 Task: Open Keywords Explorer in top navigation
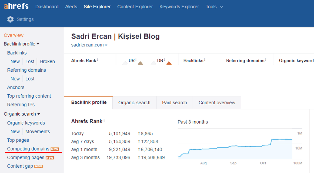coord(179,6)
